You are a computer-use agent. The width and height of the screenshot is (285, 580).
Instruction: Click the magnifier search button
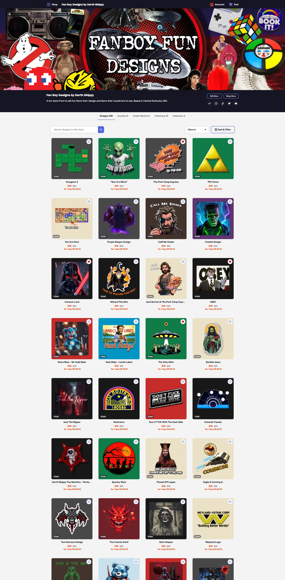pyautogui.click(x=101, y=130)
